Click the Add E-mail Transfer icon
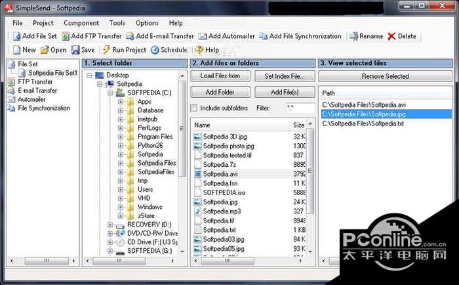The width and height of the screenshot is (459, 285). (x=130, y=36)
